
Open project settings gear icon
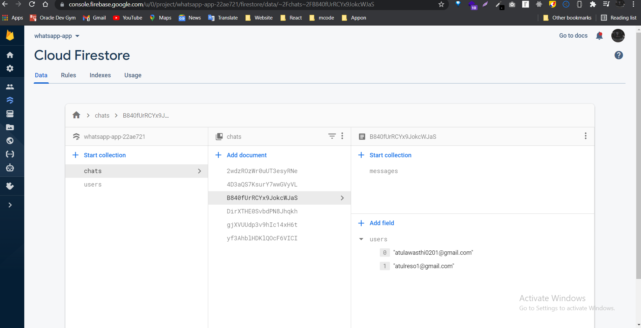[x=10, y=68]
